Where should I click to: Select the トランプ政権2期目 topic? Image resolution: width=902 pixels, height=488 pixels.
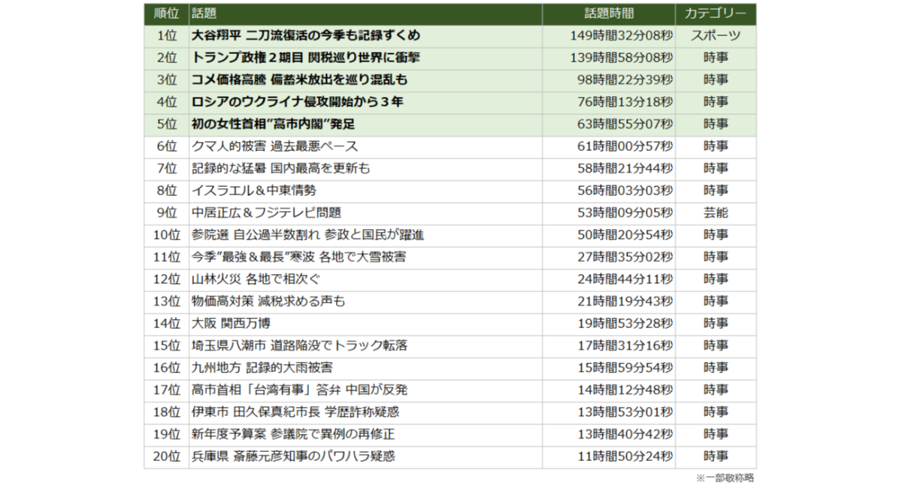click(x=305, y=58)
